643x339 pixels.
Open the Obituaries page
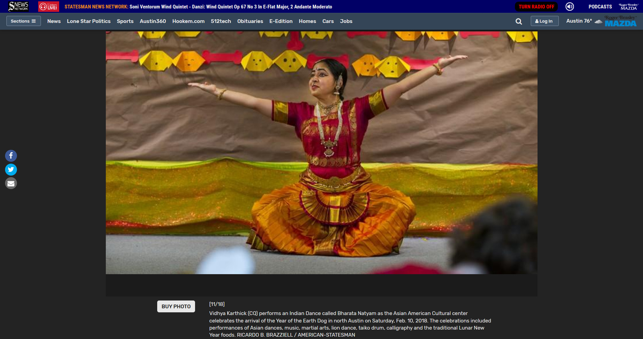click(250, 21)
